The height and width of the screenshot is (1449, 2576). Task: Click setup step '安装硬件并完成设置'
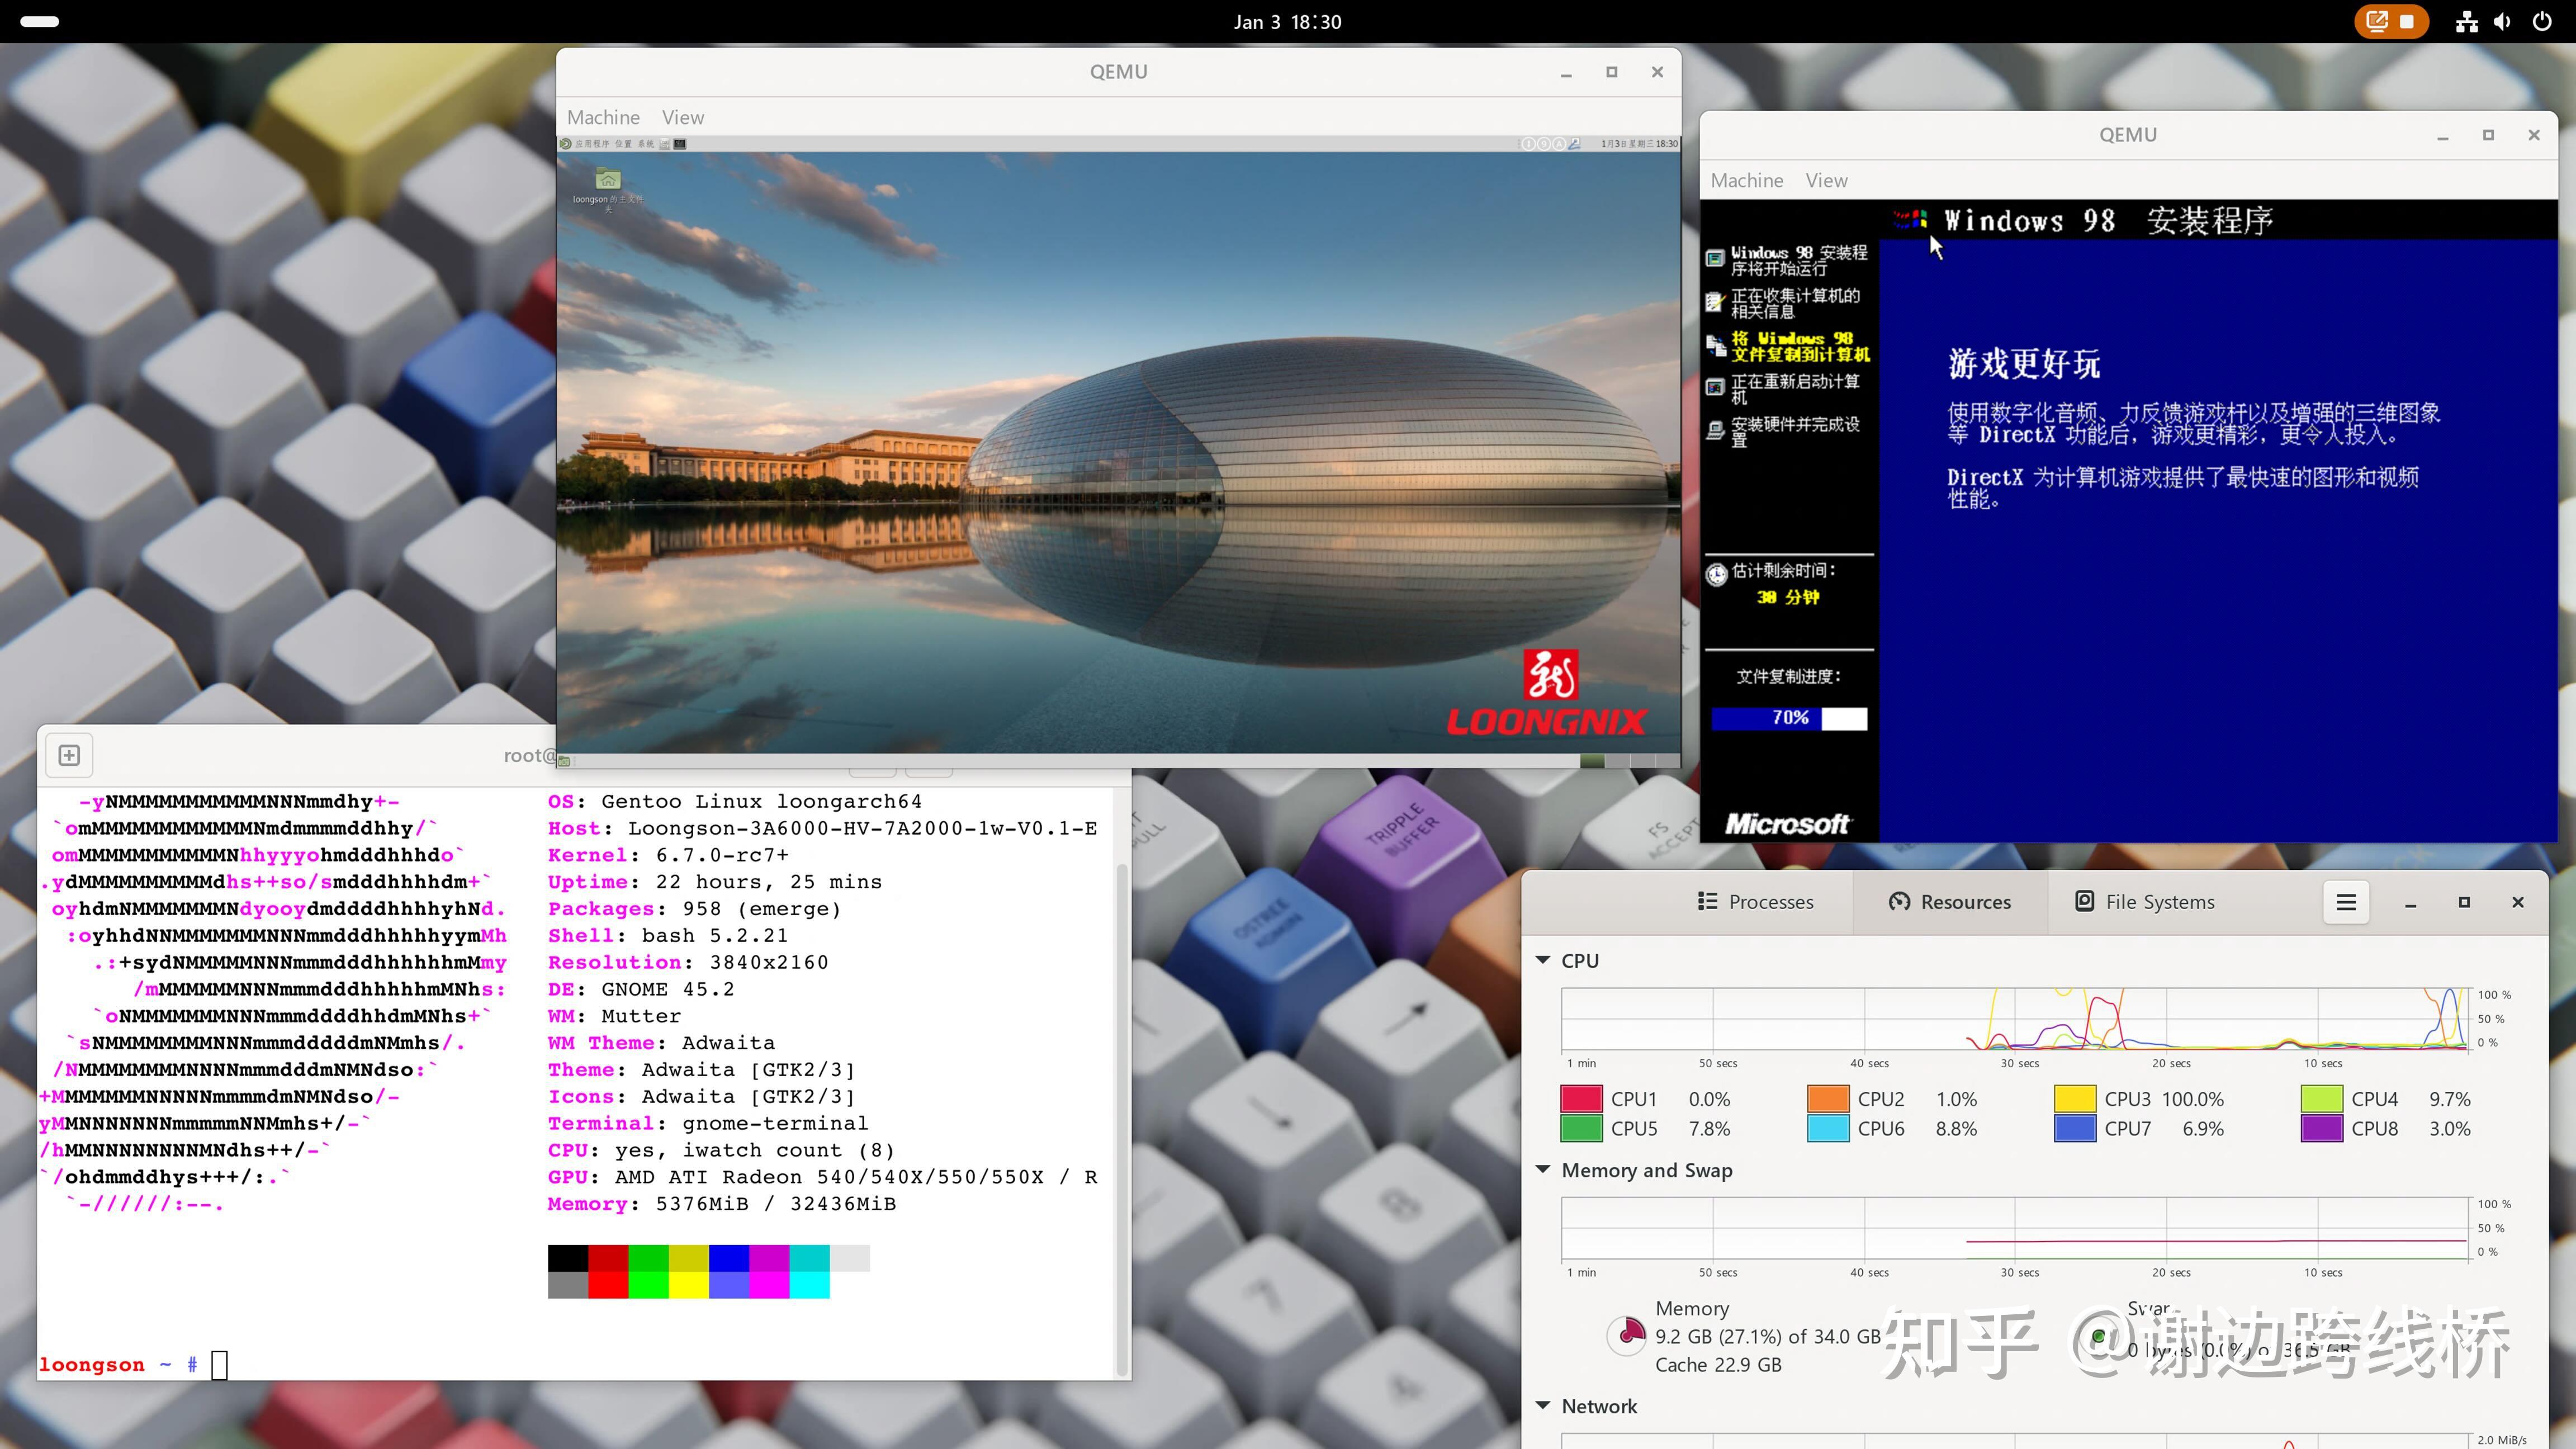(1795, 432)
